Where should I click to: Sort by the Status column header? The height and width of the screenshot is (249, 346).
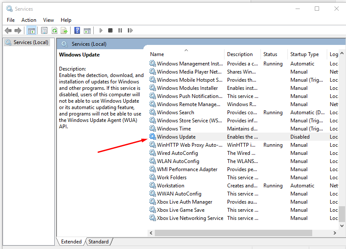(274, 54)
